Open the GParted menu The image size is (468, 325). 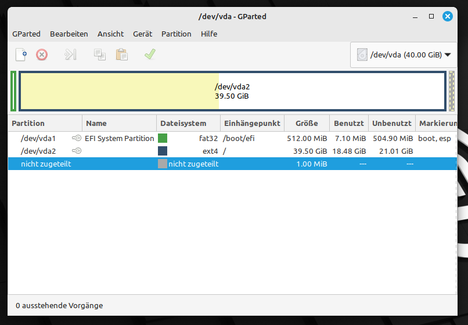point(26,34)
